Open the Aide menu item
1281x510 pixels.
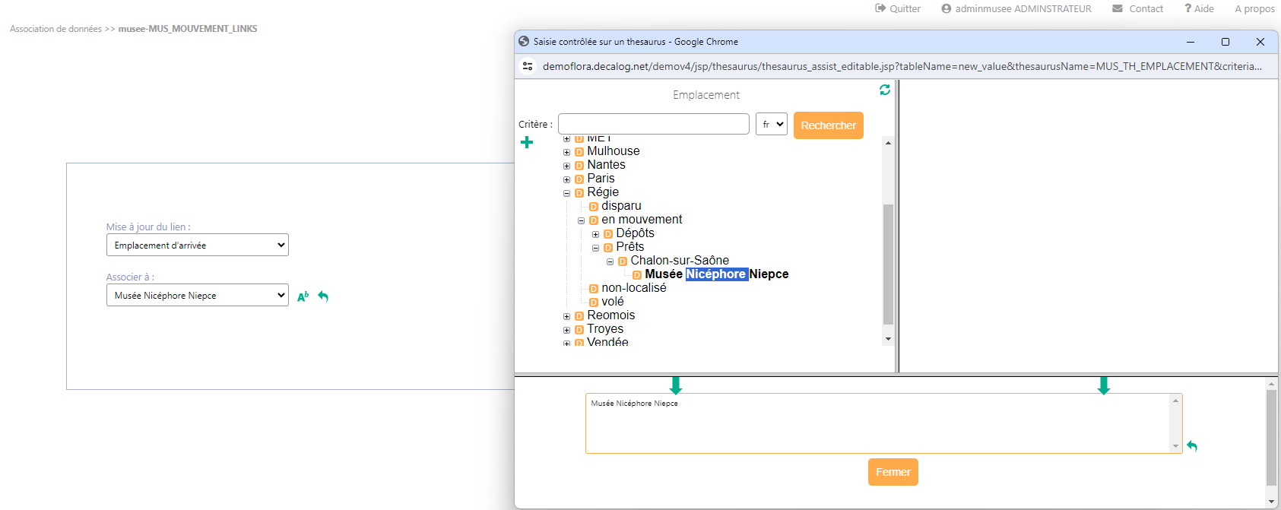click(x=1199, y=8)
